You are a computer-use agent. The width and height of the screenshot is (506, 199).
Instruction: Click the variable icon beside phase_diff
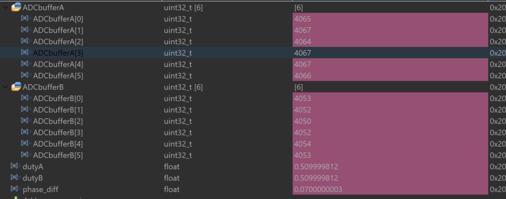coord(16,189)
